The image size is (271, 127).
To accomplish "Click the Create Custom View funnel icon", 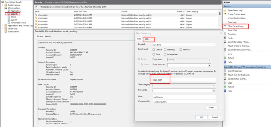I will tap(225, 14).
